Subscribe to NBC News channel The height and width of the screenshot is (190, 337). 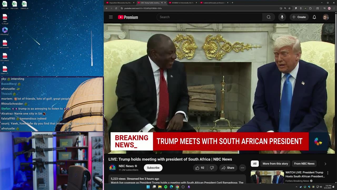tap(153, 168)
